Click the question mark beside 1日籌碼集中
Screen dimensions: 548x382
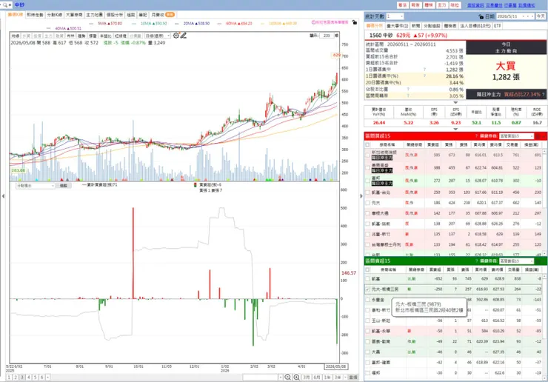424,70
